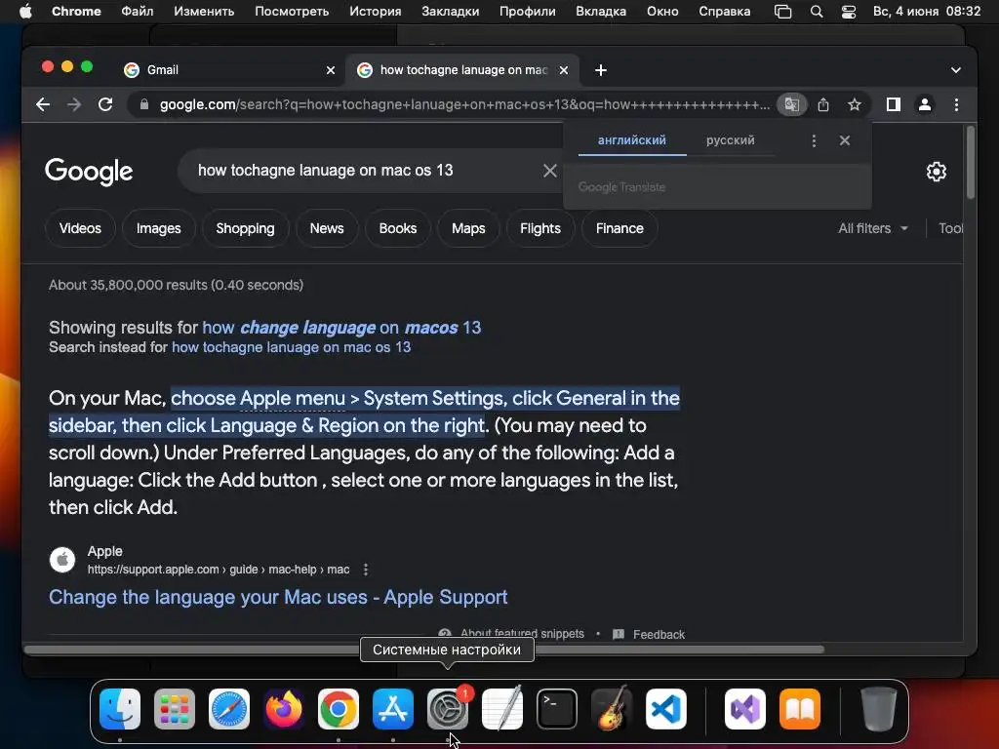Open corrected search 'how change language on macos 13'

pyautogui.click(x=341, y=328)
